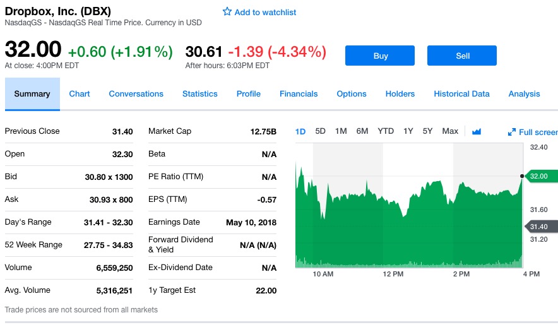Show the Historical Data tab
Image resolution: width=558 pixels, height=325 pixels.
pos(461,94)
